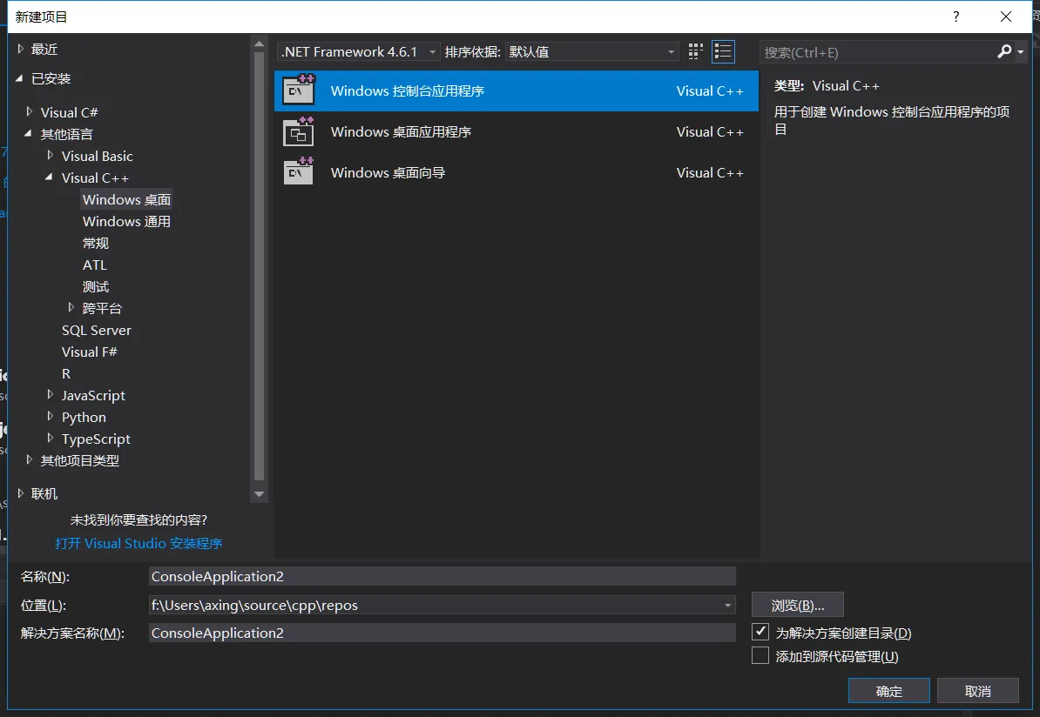This screenshot has width=1040, height=717.
Task: Expand the Visual C# node arrow
Action: click(x=30, y=111)
